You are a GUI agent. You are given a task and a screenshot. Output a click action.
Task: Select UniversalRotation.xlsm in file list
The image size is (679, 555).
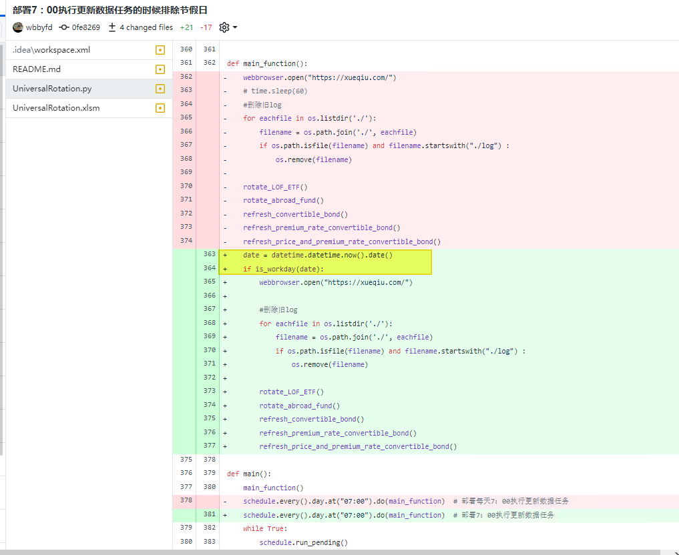click(x=56, y=108)
